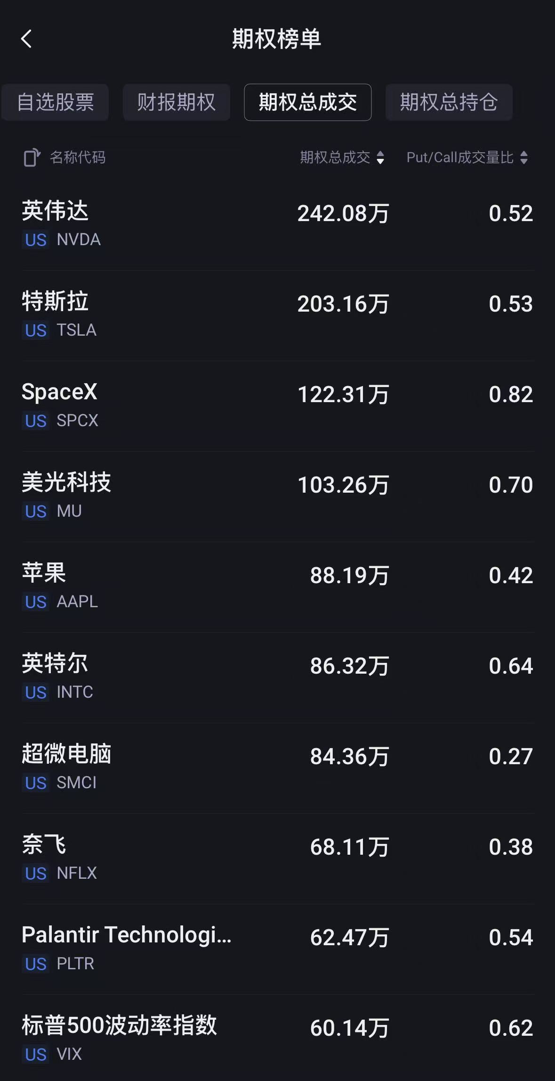Click the 名称代码 column header

click(78, 157)
